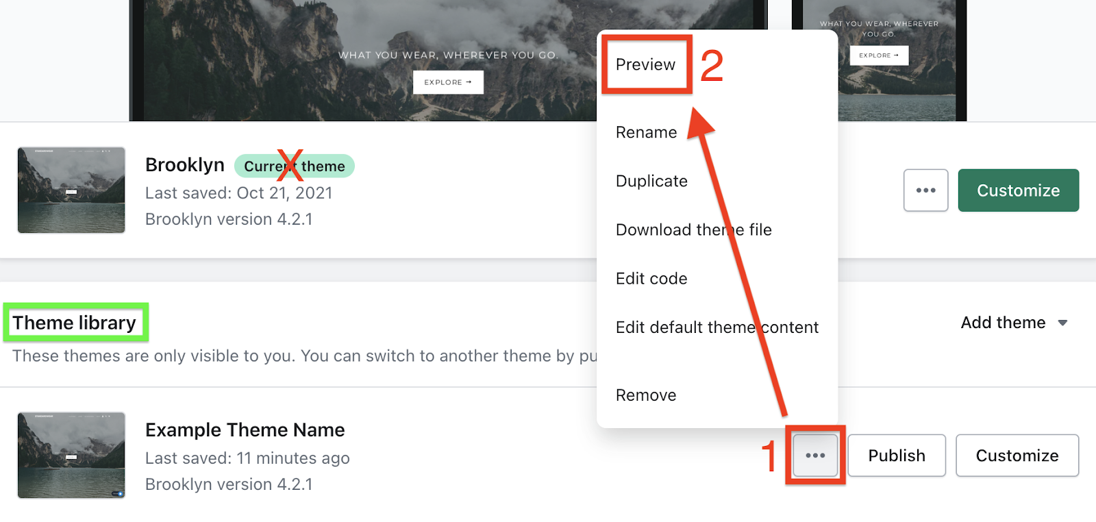Customize the Example Theme Name theme
The image size is (1096, 522).
point(1017,456)
